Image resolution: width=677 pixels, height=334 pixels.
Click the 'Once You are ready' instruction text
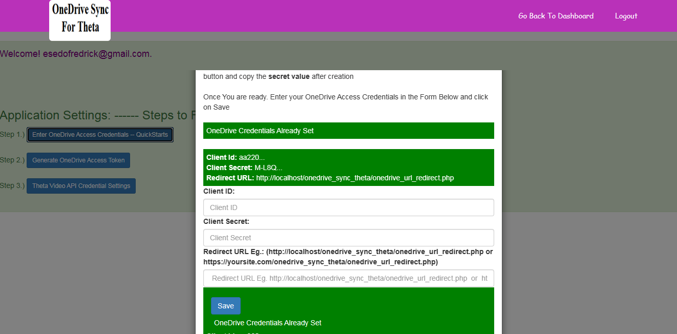[346, 102]
